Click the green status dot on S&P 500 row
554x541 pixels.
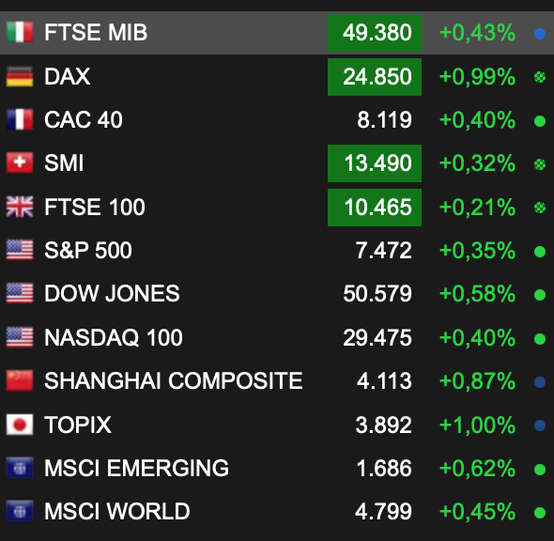[540, 252]
